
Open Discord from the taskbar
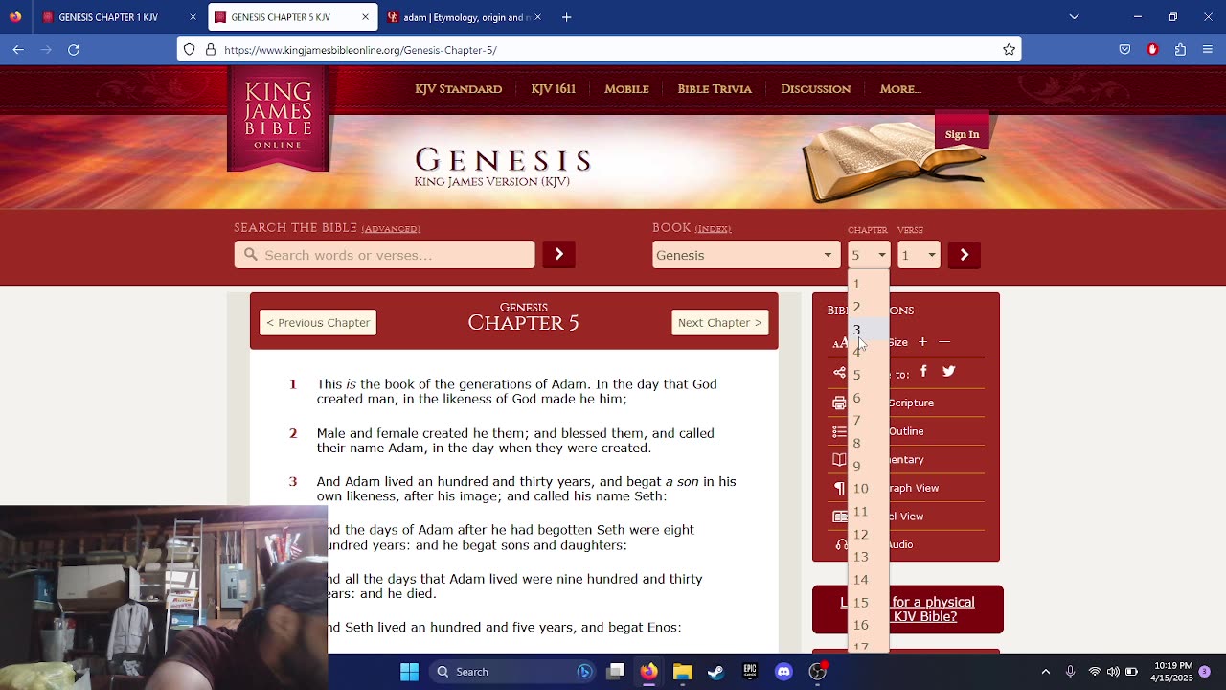(783, 672)
